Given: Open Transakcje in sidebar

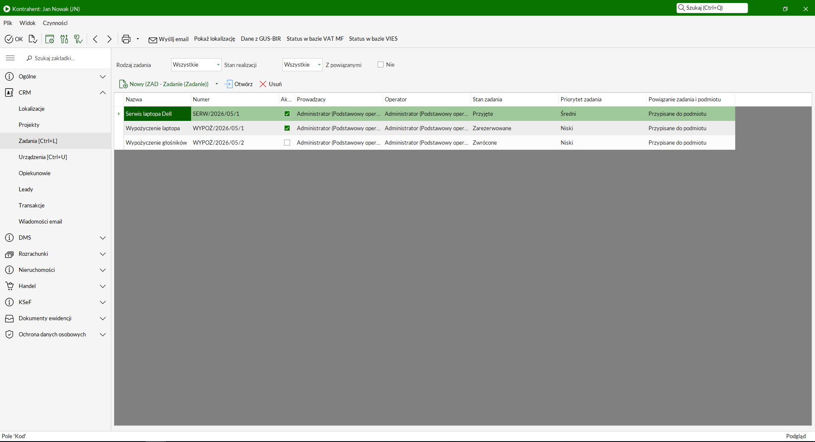Looking at the screenshot, I should click(31, 205).
